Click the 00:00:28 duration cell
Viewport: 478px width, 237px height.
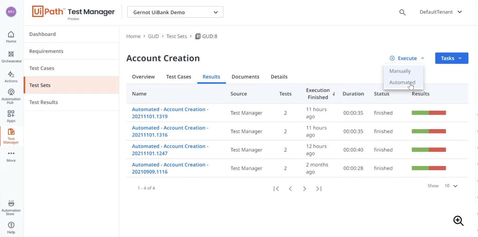point(353,168)
